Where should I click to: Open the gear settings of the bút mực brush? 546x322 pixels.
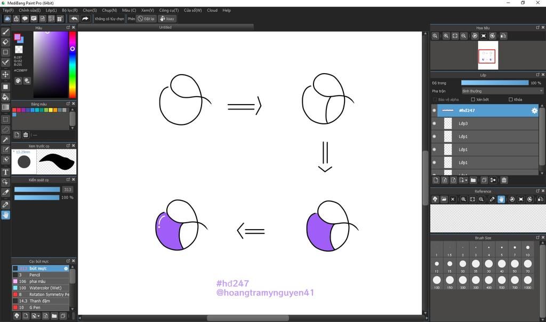pyautogui.click(x=66, y=268)
